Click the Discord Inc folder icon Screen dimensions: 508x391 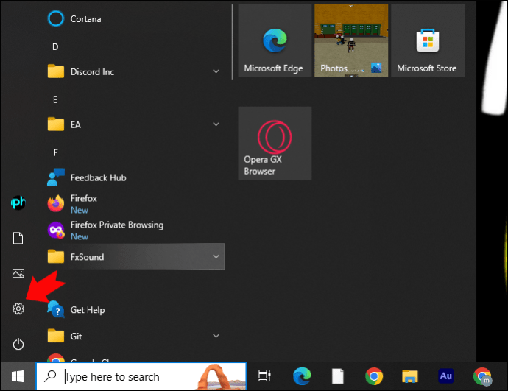point(56,71)
